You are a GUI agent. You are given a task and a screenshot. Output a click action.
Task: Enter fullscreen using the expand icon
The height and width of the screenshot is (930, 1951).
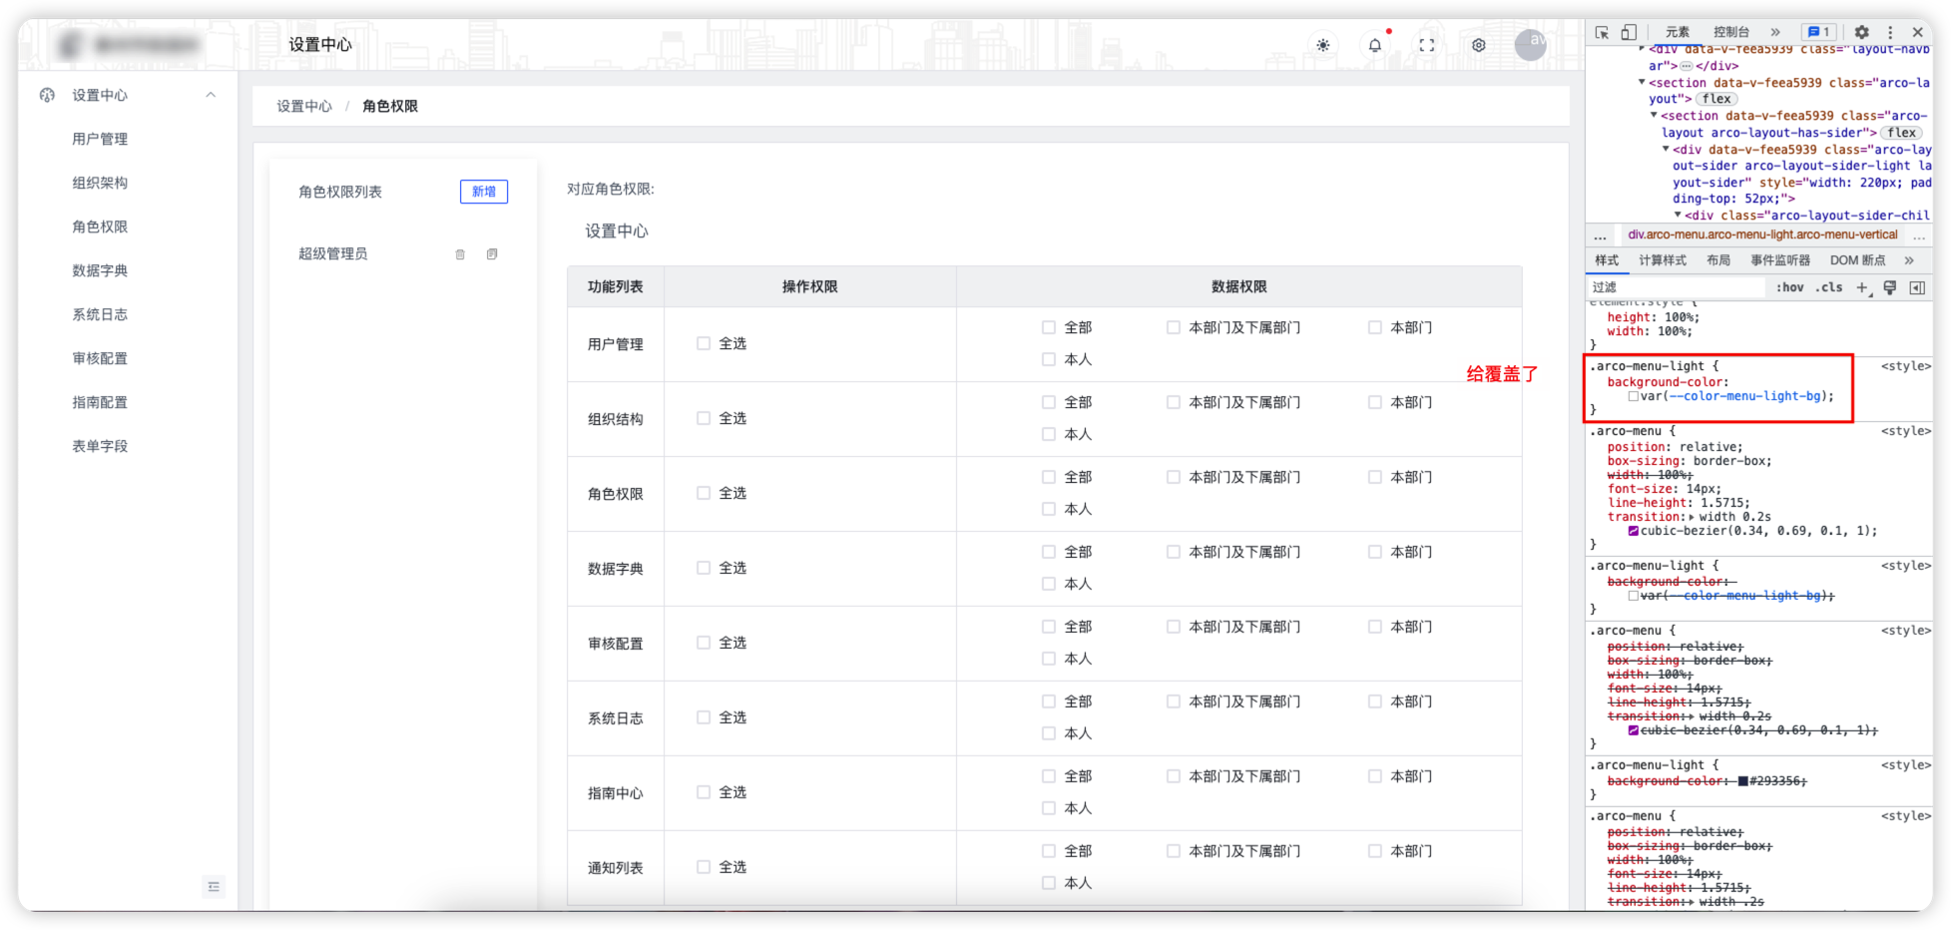(1426, 45)
